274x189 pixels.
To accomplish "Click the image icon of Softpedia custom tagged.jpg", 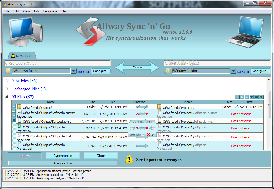I will [x=19, y=112].
